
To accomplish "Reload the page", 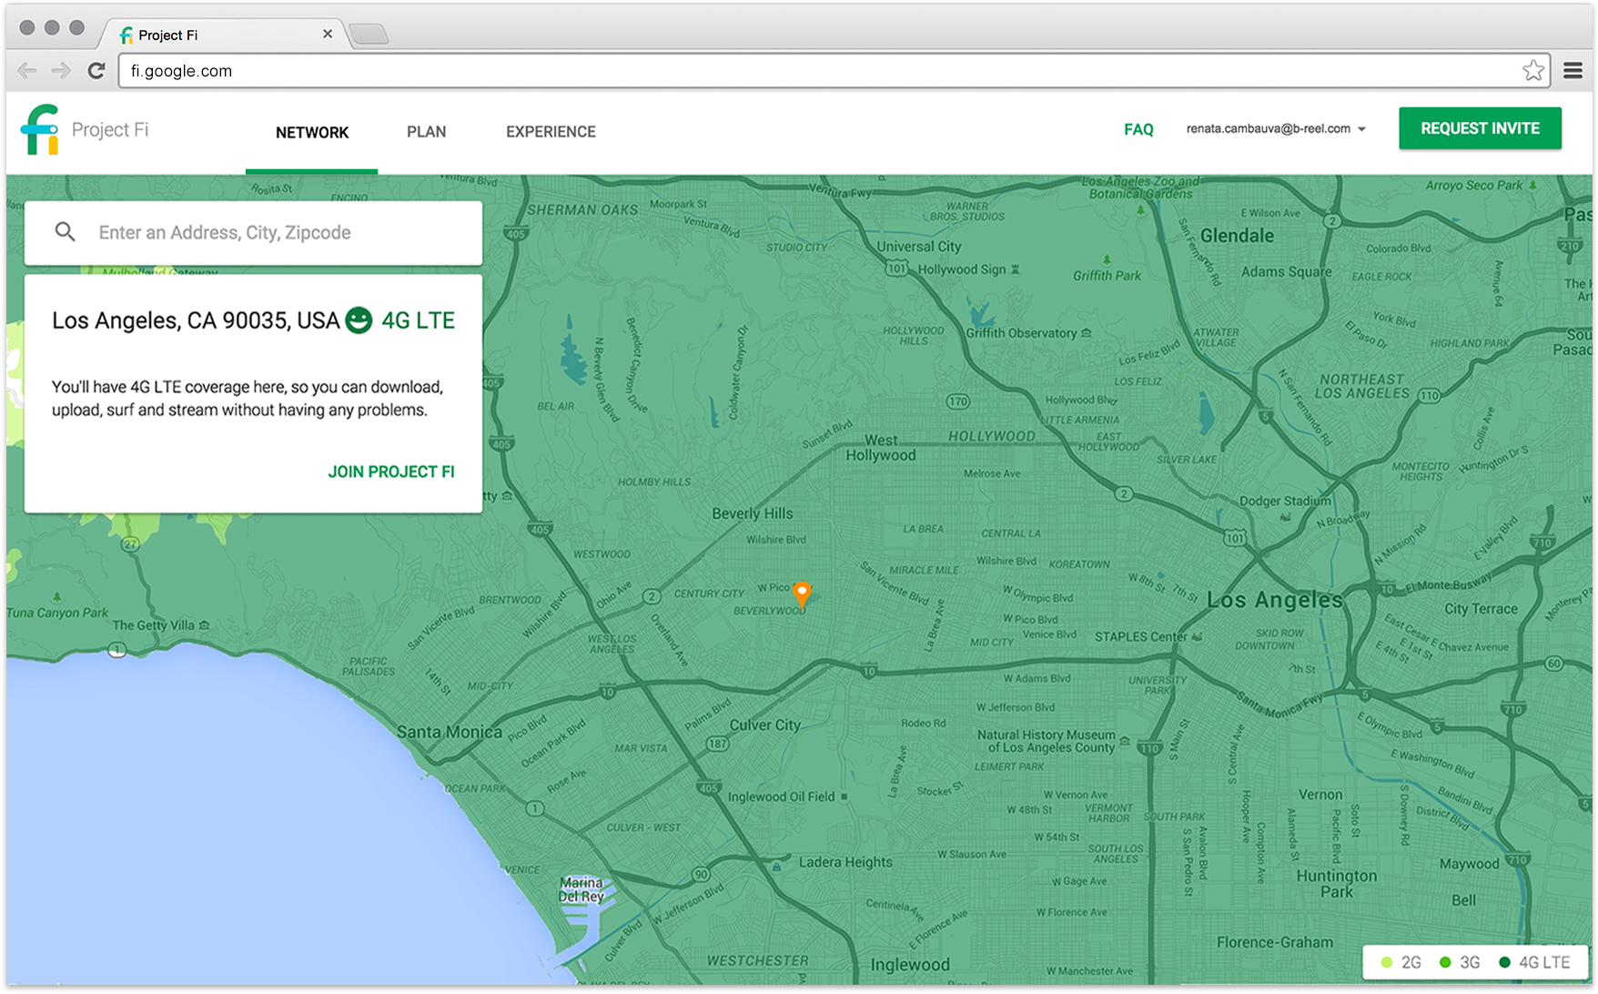I will click(96, 71).
